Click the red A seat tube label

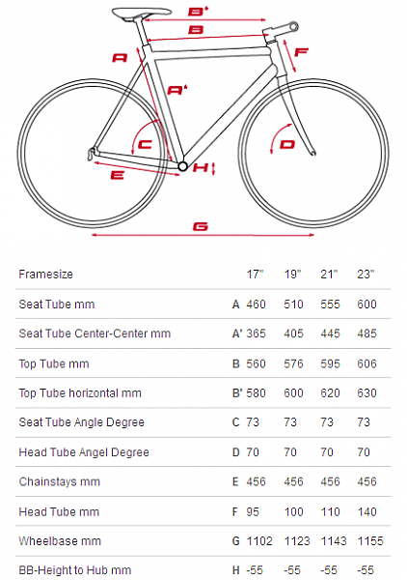tap(120, 58)
